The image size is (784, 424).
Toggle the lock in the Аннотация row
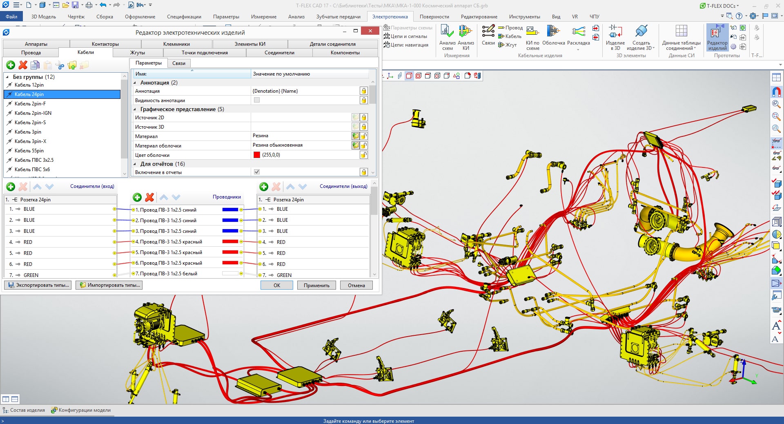364,91
